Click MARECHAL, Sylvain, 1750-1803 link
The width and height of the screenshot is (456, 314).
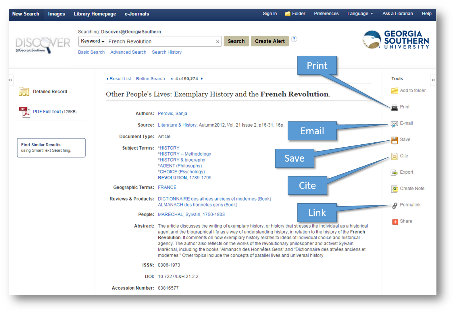click(191, 214)
